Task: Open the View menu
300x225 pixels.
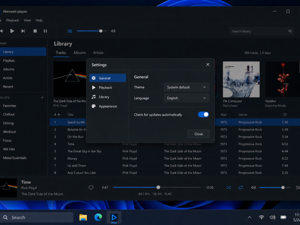Action: (27, 20)
